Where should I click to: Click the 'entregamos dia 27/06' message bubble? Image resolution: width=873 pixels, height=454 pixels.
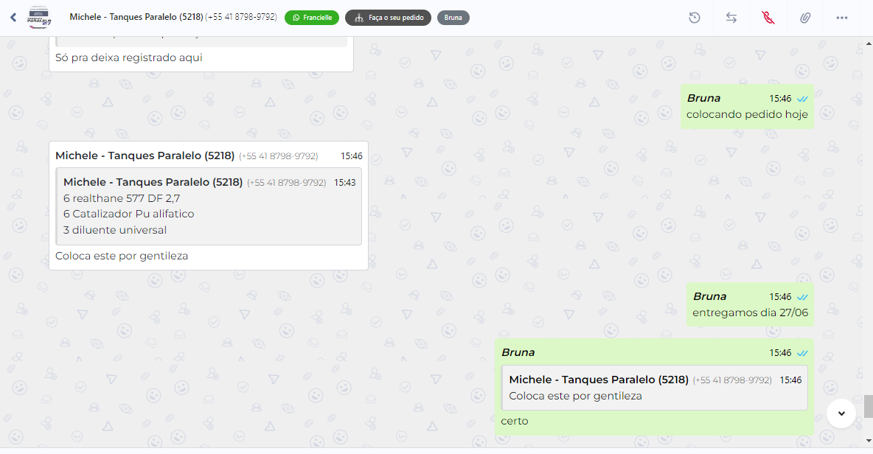750,304
